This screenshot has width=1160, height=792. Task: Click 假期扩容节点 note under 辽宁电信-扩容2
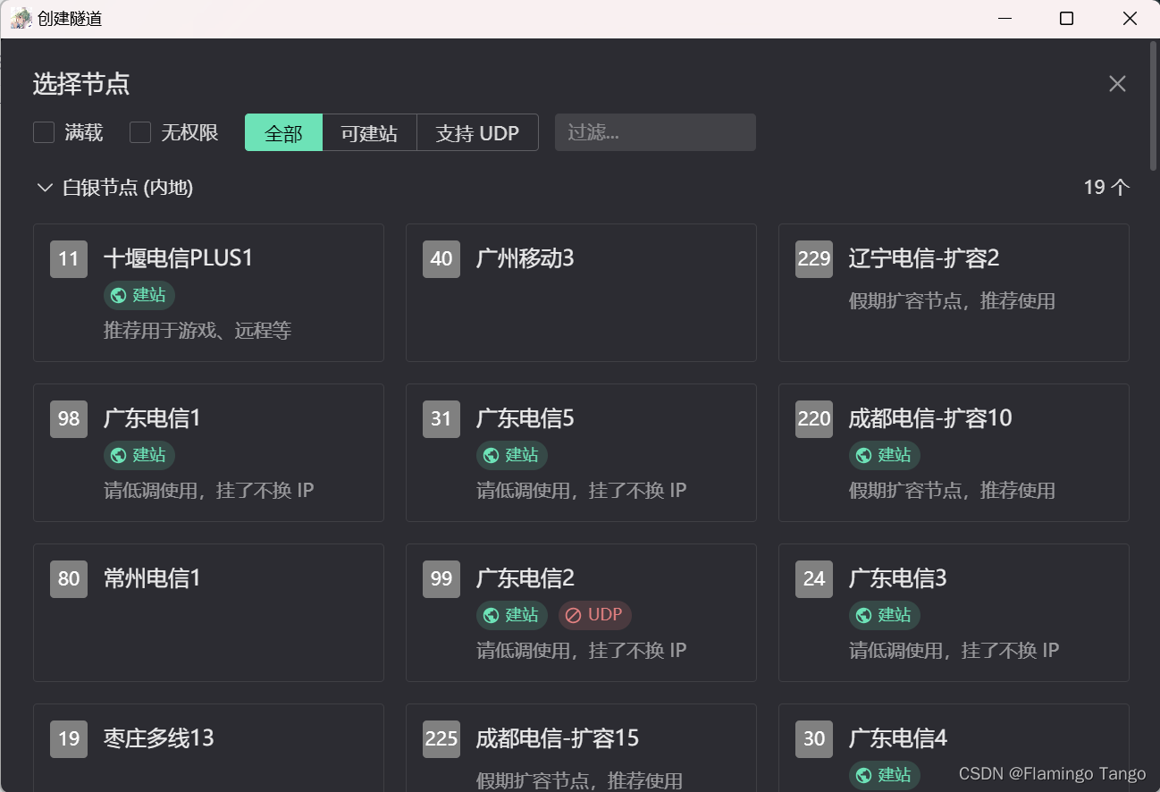952,301
